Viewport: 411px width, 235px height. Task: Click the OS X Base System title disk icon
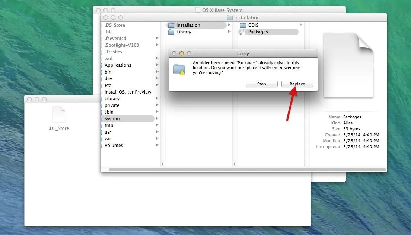(x=198, y=10)
